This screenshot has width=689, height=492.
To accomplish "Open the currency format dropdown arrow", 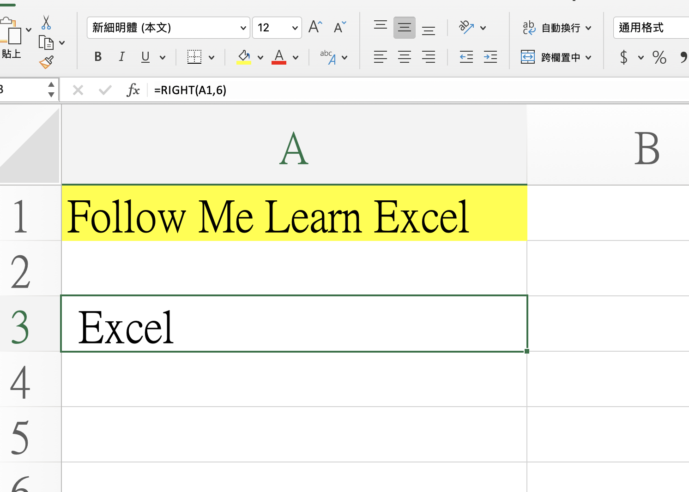I will [x=641, y=58].
